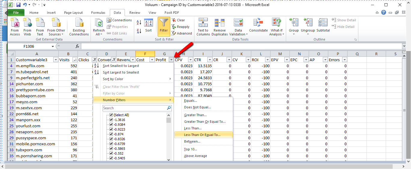
Task: Click the Undo arrow
Action: [x=25, y=5]
